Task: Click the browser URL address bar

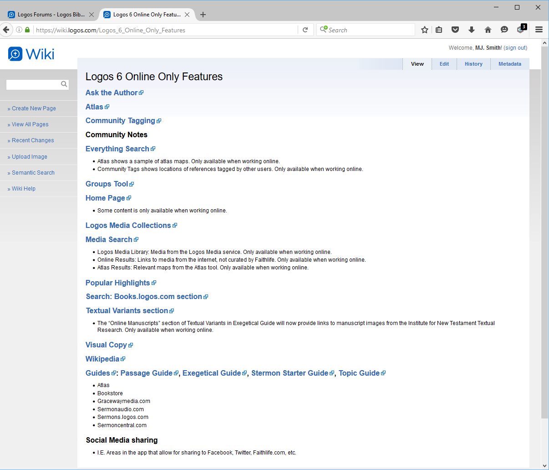Action: pyautogui.click(x=166, y=30)
